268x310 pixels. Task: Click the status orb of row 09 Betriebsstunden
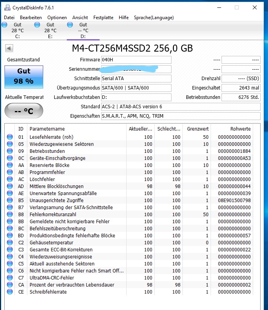[10, 151]
